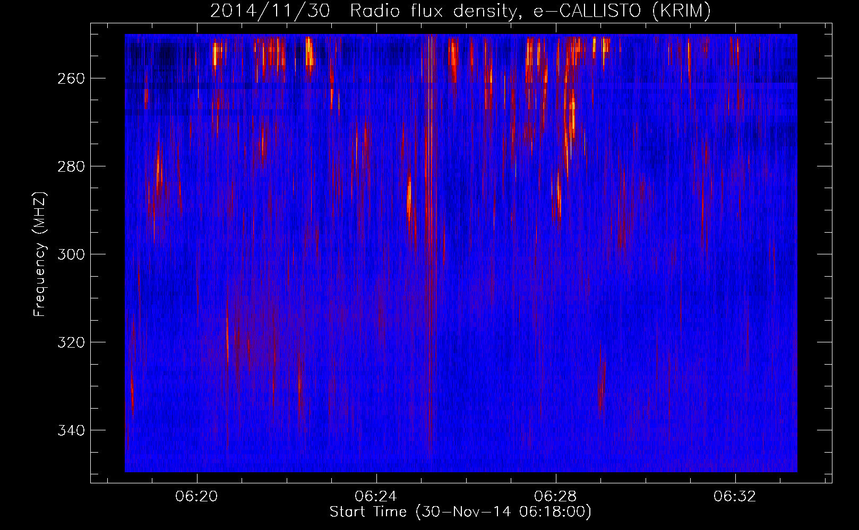The width and height of the screenshot is (859, 530).
Task: Click the 280 frequency tick label
Action: click(71, 166)
